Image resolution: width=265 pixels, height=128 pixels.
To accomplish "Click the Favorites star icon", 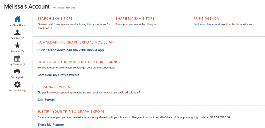I will point(17,46).
